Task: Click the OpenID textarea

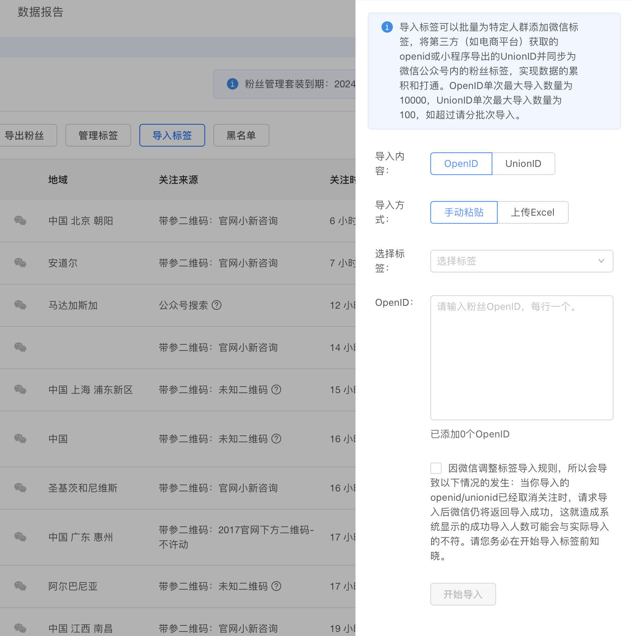Action: pos(522,358)
